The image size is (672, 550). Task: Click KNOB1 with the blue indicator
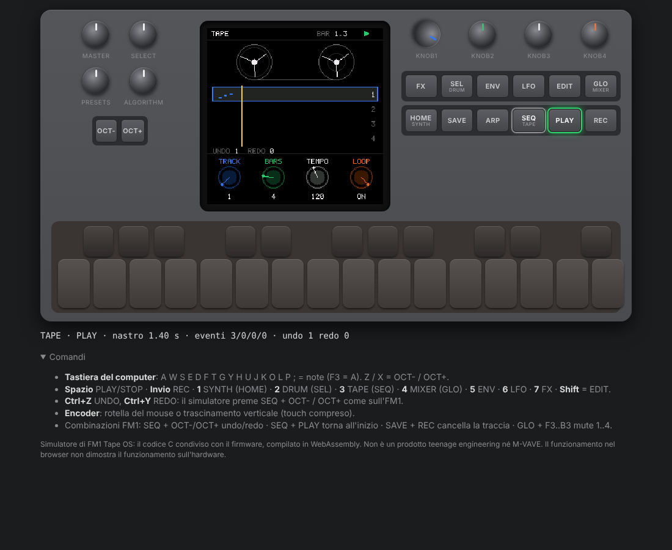point(426,34)
